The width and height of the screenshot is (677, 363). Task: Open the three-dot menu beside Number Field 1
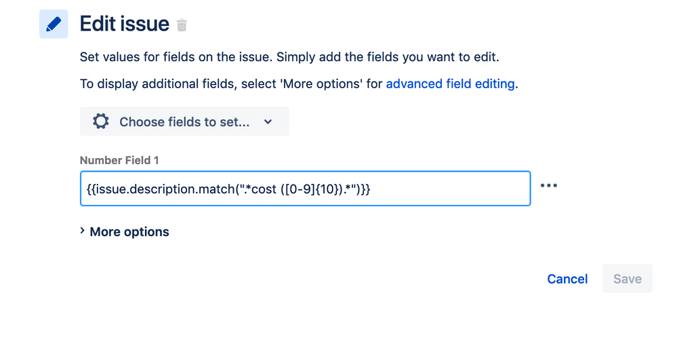[x=549, y=185]
